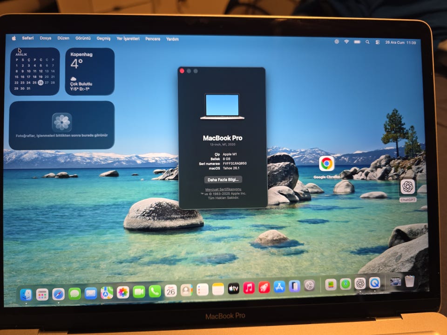Open Messages app in Dock
The image size is (447, 335).
pyautogui.click(x=74, y=294)
